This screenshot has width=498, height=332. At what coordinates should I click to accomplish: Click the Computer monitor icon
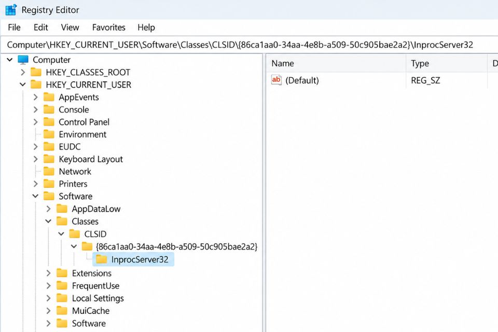click(23, 60)
